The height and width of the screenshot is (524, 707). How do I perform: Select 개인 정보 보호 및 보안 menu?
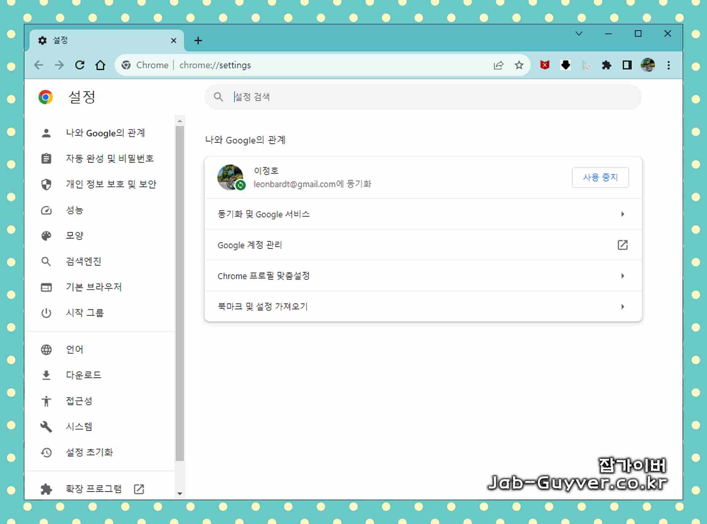pyautogui.click(x=111, y=184)
